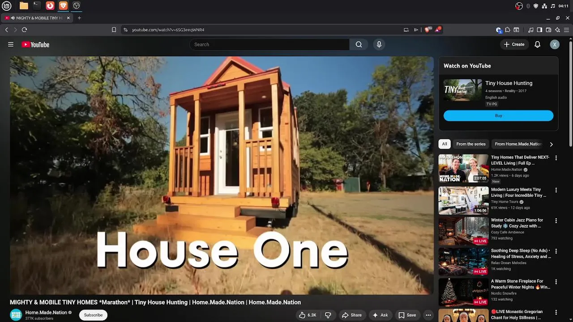Open the Home.Made.Nation channel avatar
Image resolution: width=573 pixels, height=322 pixels.
(16, 315)
